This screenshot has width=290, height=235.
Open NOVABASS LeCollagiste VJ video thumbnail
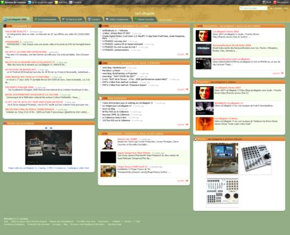coord(205,109)
